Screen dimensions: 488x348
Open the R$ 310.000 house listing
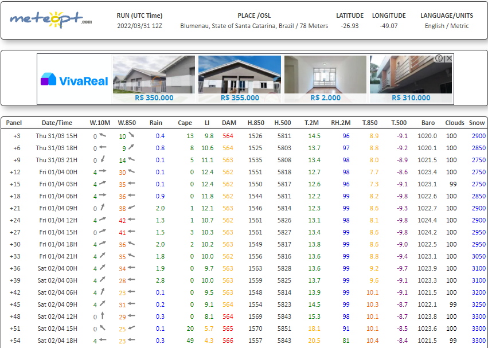pos(411,79)
